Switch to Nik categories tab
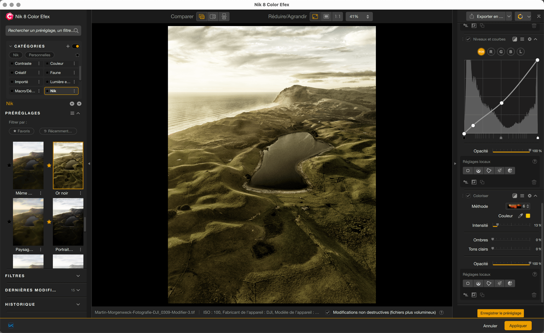Viewport: 544px width, 333px height. pos(16,55)
